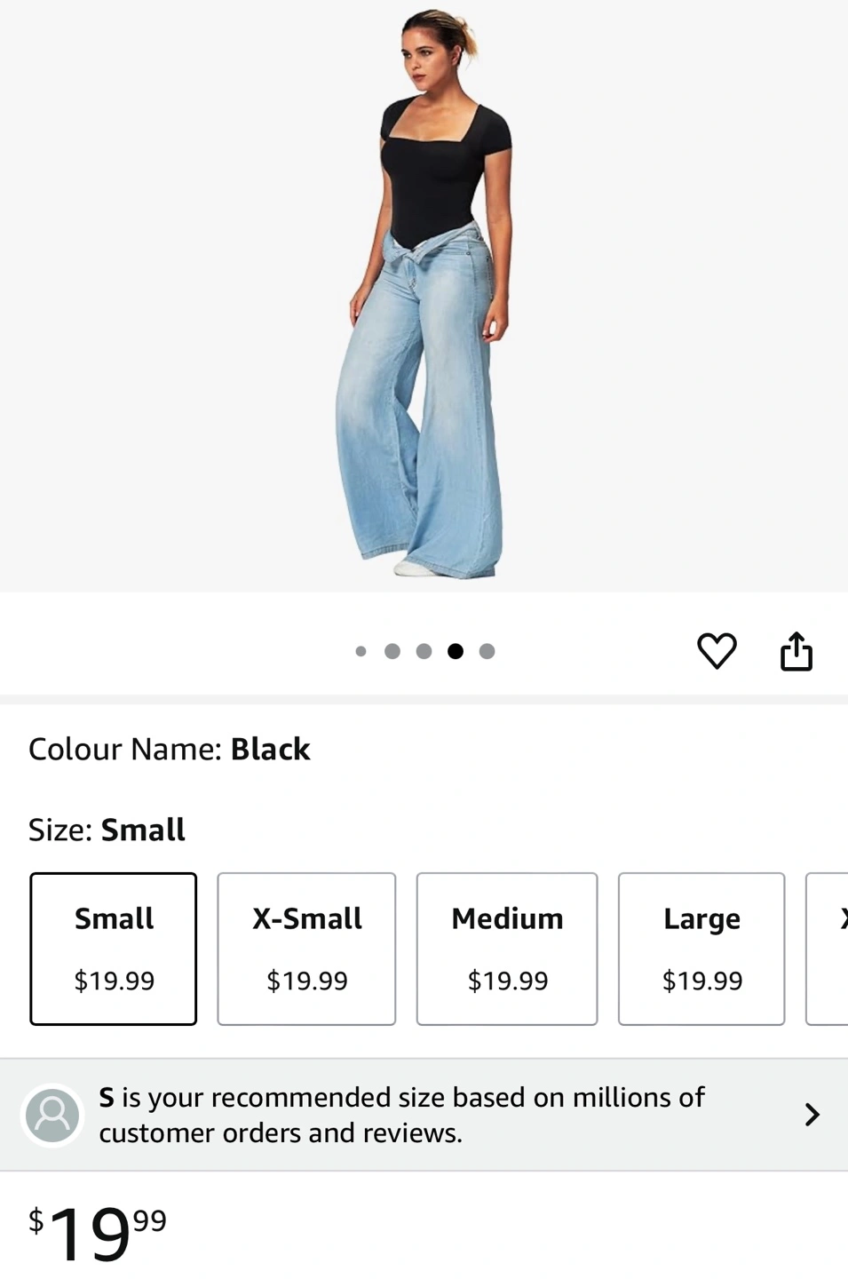
Task: Open the size recommendation profile avatar
Action: pyautogui.click(x=52, y=1116)
